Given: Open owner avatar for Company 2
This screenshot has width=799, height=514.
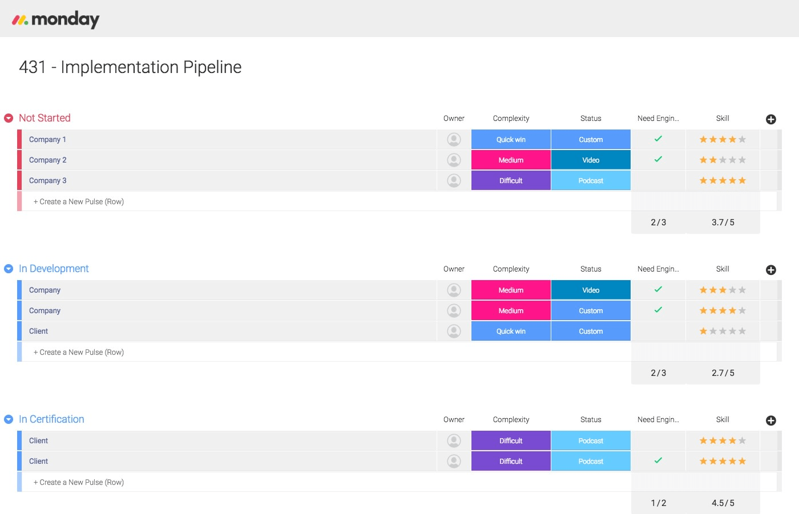Looking at the screenshot, I should click(x=454, y=160).
